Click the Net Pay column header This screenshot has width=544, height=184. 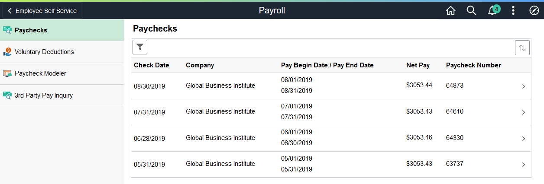[x=418, y=65]
